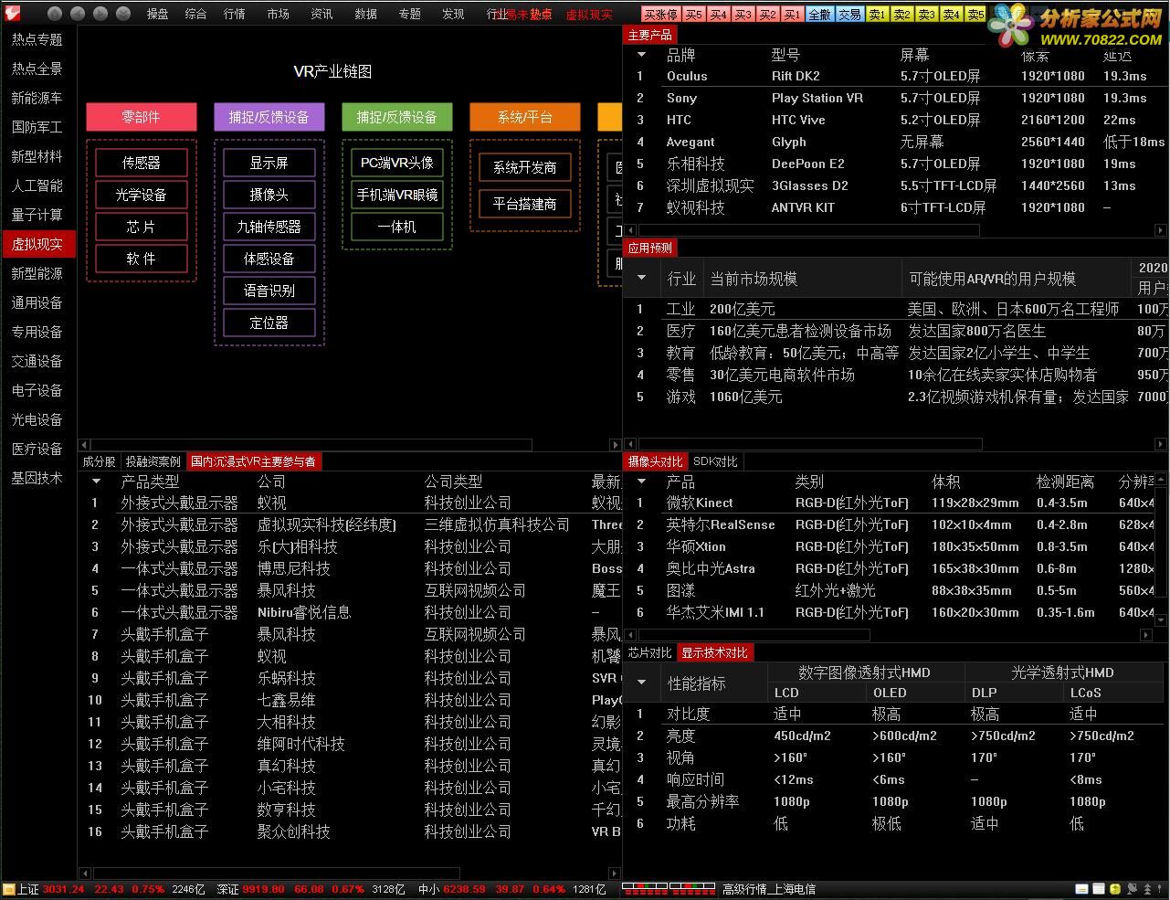Select 人工智能 in left sidebar
1170x900 pixels.
pos(37,185)
